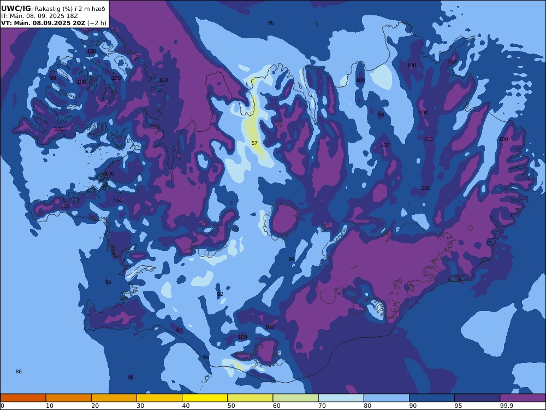Select the bright yellow 40–50 legend swatch

point(205,398)
